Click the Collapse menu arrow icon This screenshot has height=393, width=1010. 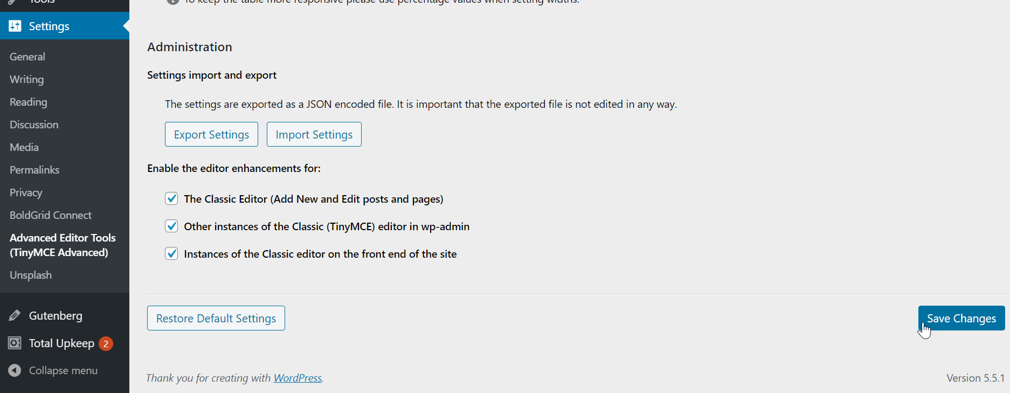pyautogui.click(x=15, y=370)
